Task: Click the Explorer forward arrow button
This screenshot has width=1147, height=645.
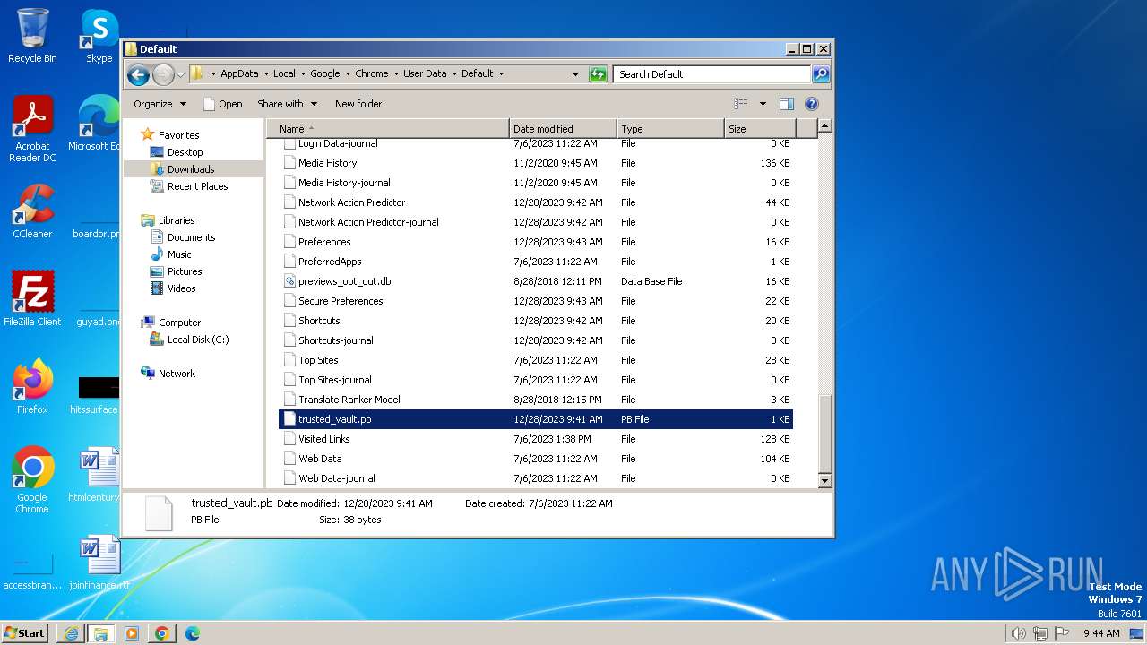Action: click(x=163, y=74)
